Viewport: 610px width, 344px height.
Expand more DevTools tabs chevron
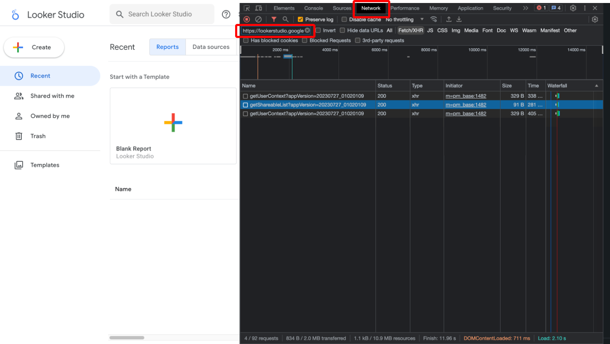tap(525, 8)
